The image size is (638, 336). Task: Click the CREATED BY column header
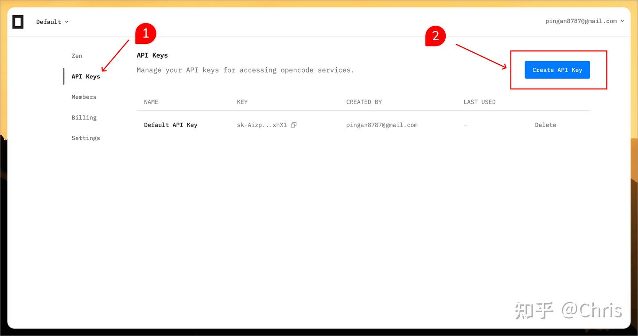tap(364, 102)
